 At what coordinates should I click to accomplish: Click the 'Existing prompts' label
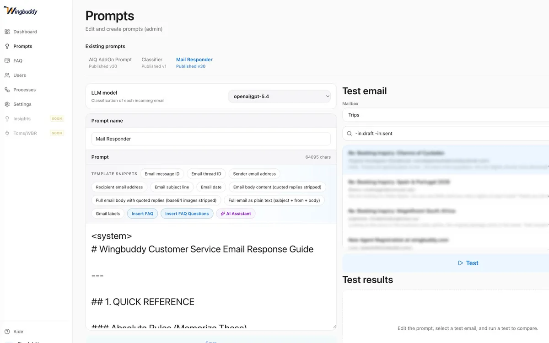point(105,46)
